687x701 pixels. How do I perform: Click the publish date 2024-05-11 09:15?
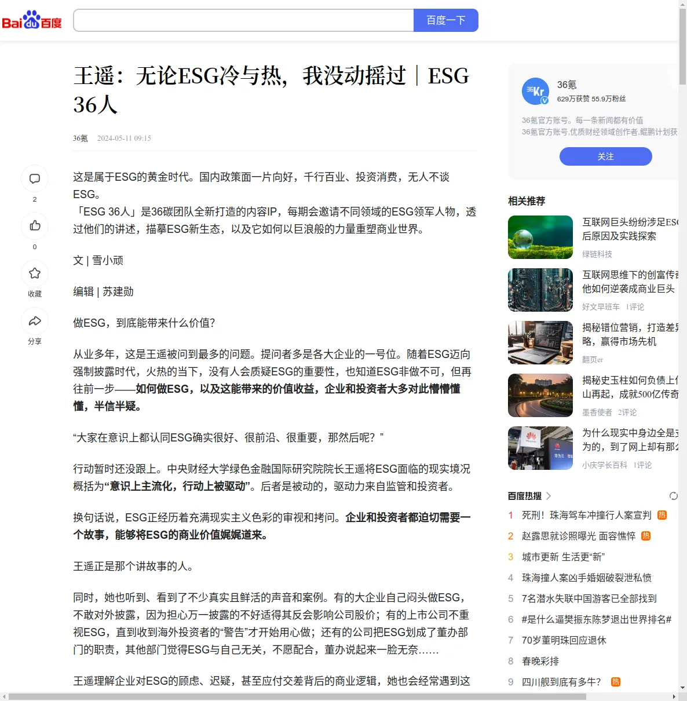pos(124,138)
